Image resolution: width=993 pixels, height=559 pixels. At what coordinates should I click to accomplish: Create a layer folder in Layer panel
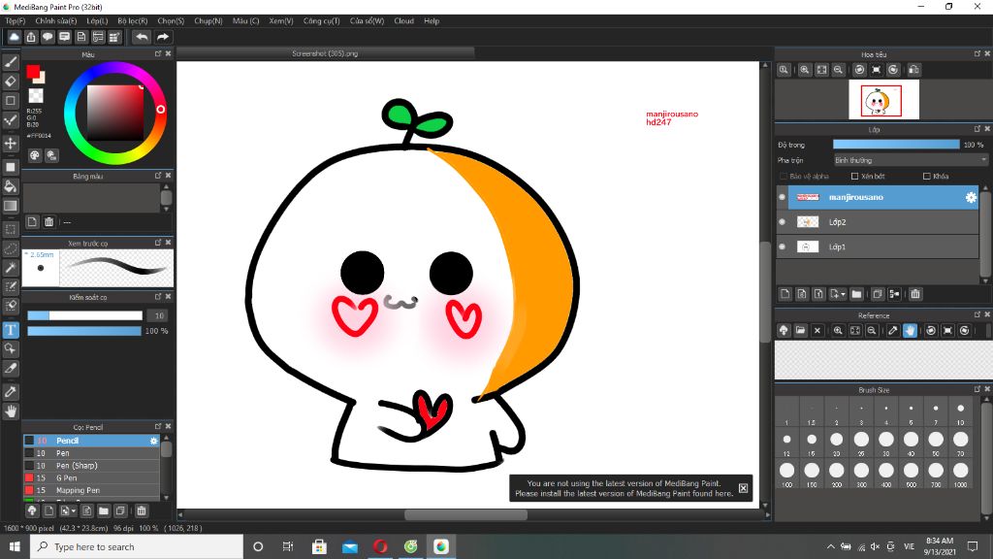[x=857, y=294]
